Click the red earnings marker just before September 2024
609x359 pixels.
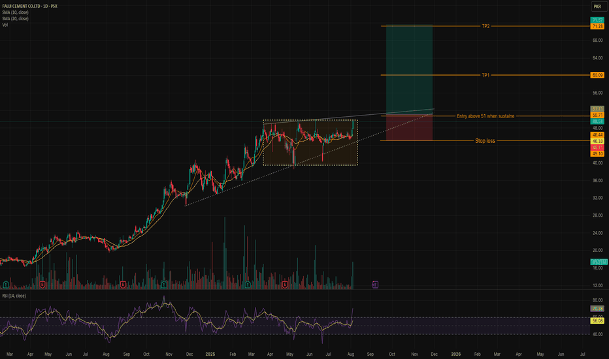pyautogui.click(x=123, y=285)
